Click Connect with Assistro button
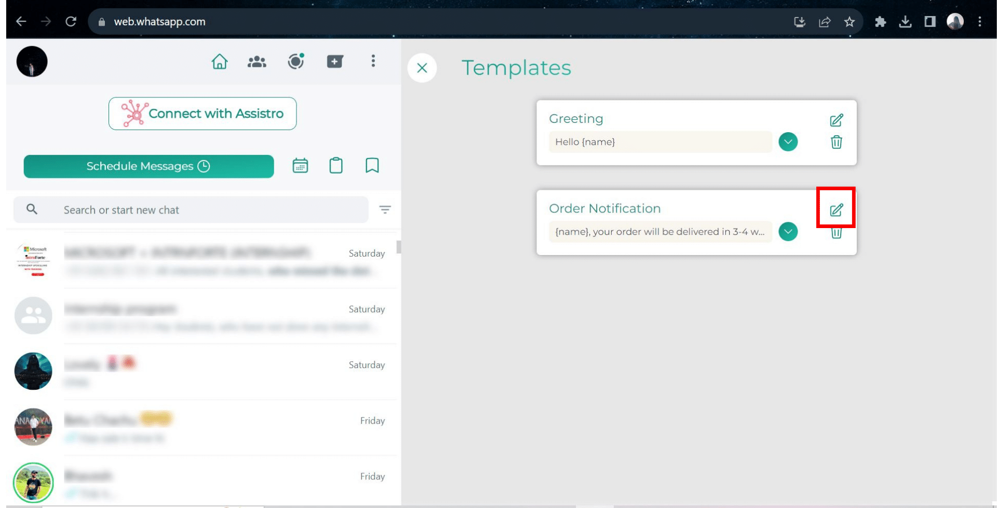997x508 pixels. (x=203, y=114)
